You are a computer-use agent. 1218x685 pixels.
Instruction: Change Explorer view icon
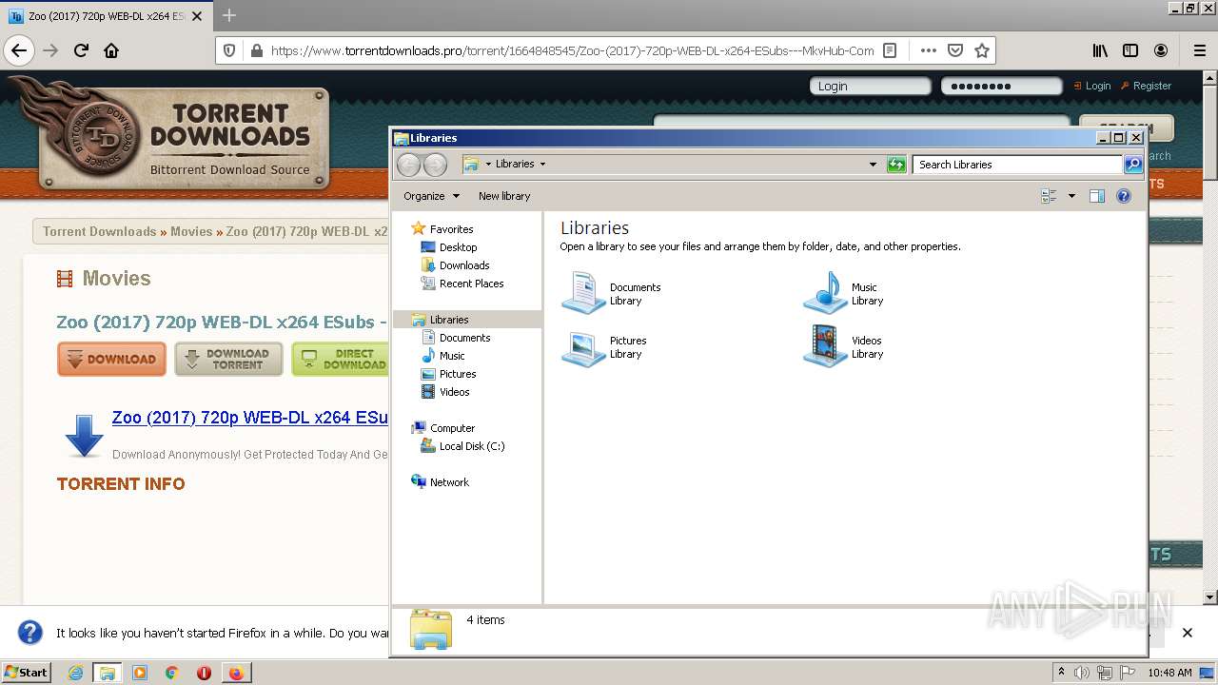1049,196
